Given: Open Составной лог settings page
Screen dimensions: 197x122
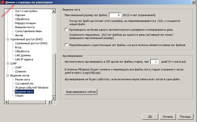Looking at the screenshot, I should point(24,84).
